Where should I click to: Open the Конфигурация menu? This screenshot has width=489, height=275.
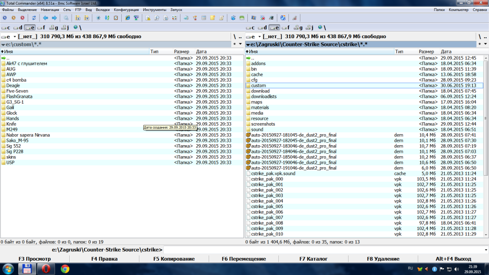pos(126,10)
